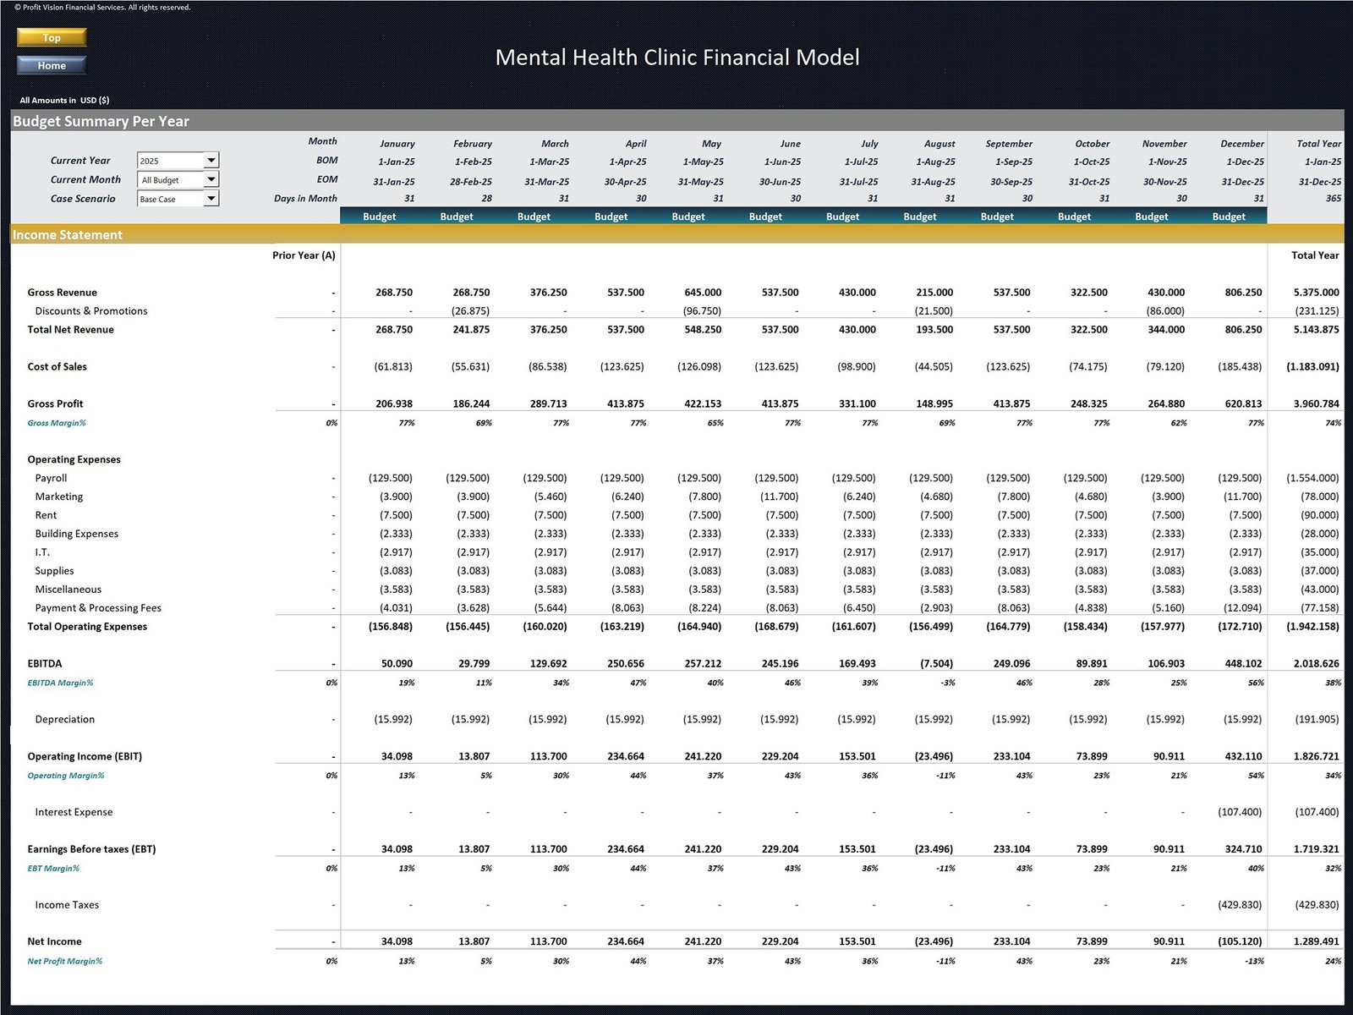Screen dimensions: 1353x1015
Task: Click the Budget header under January
Action: [x=379, y=217]
